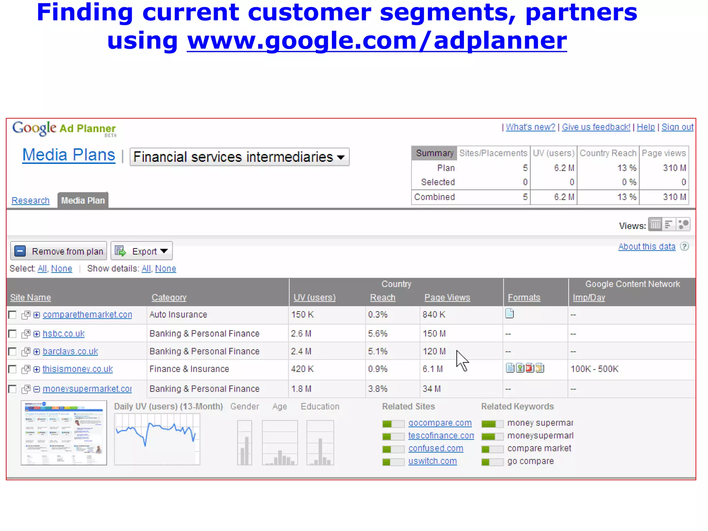Viewport: 708px width, 531px height.
Task: Sort by Reach column header
Action: pyautogui.click(x=383, y=297)
